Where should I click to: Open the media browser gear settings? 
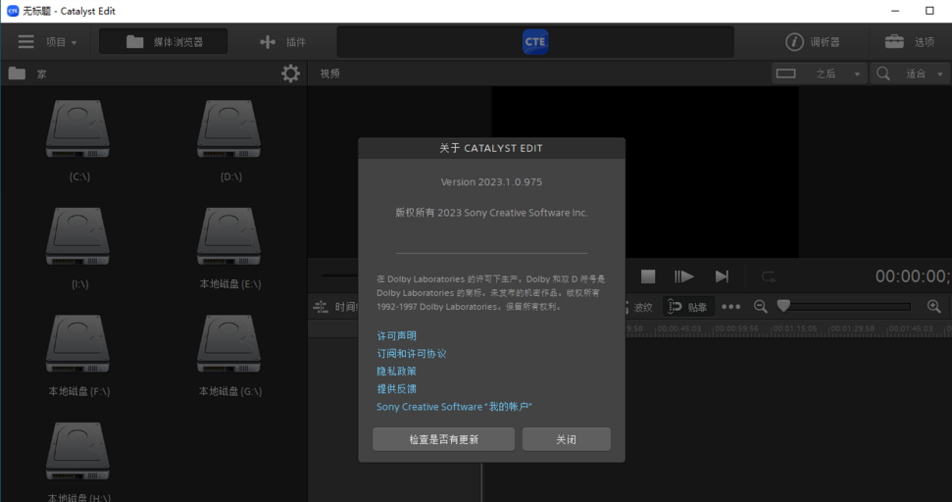click(x=290, y=74)
